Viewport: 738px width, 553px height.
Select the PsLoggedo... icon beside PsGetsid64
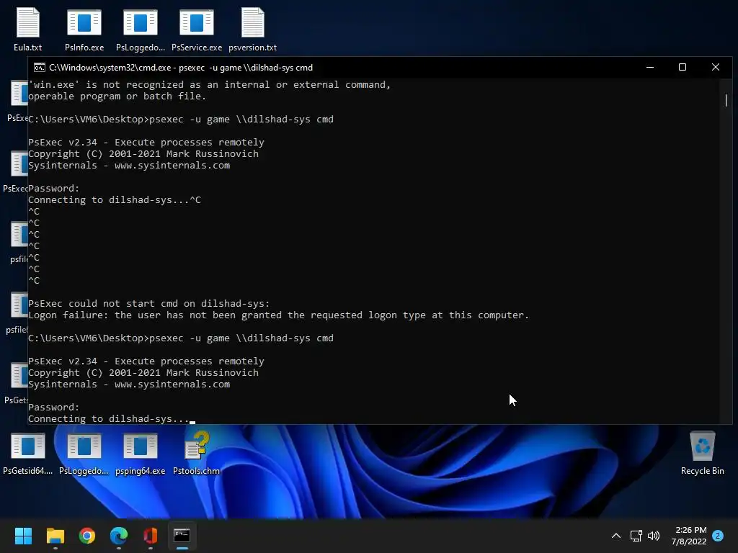pos(84,453)
